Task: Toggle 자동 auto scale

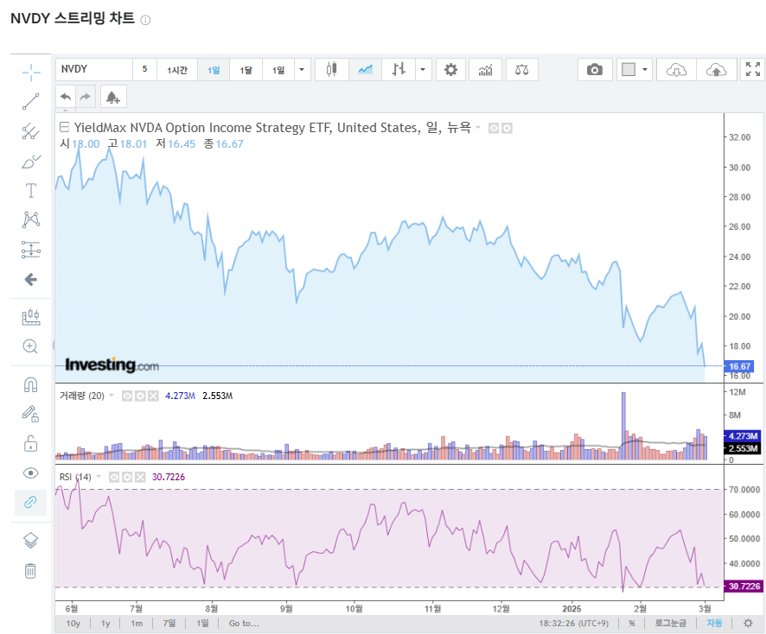Action: click(714, 624)
